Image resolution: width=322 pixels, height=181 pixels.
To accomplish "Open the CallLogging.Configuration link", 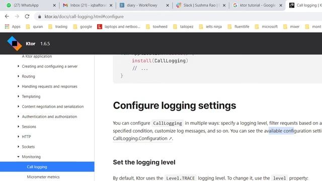I will (142, 139).
